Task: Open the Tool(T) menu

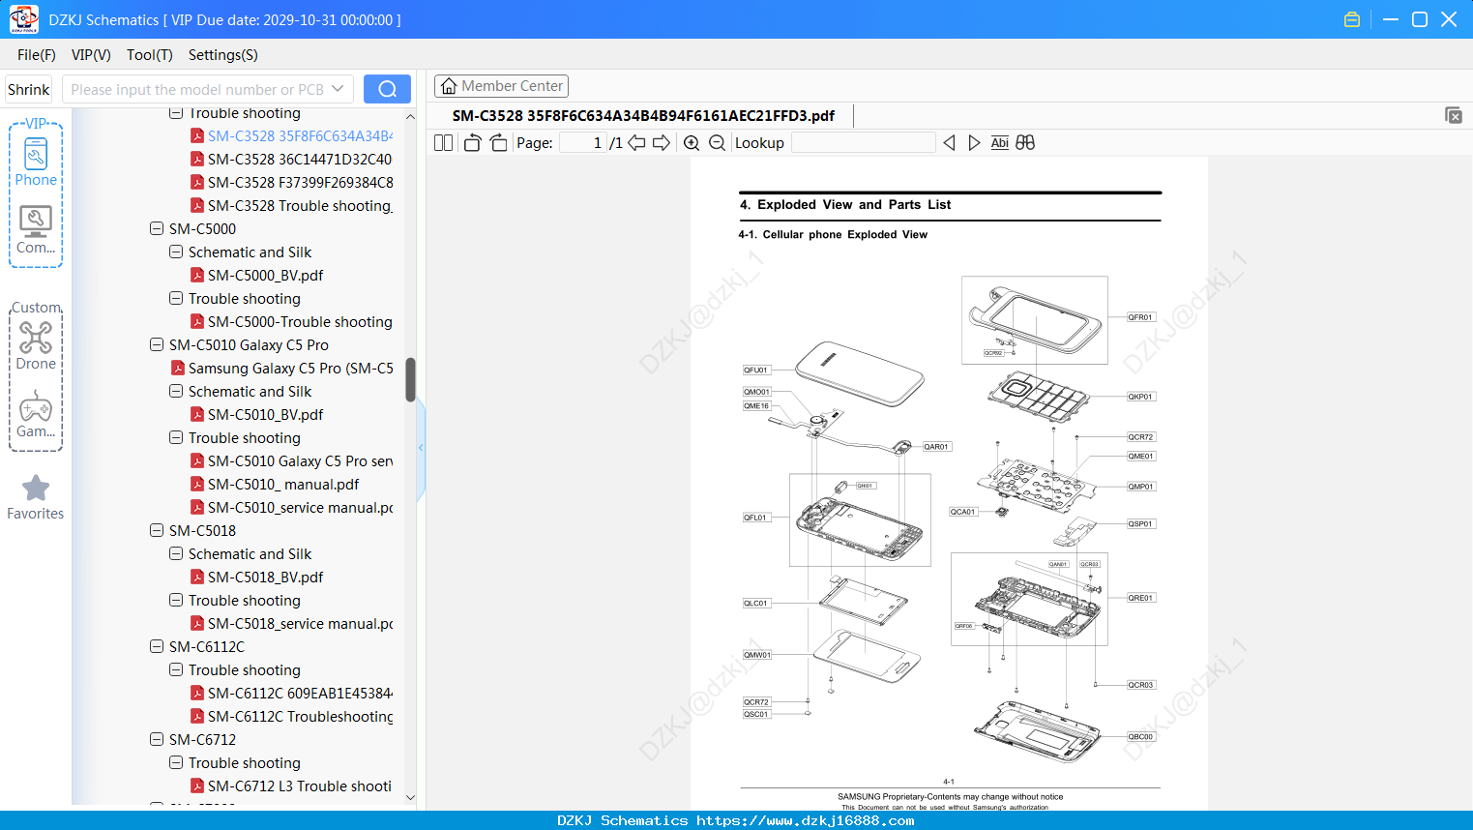Action: pos(150,55)
